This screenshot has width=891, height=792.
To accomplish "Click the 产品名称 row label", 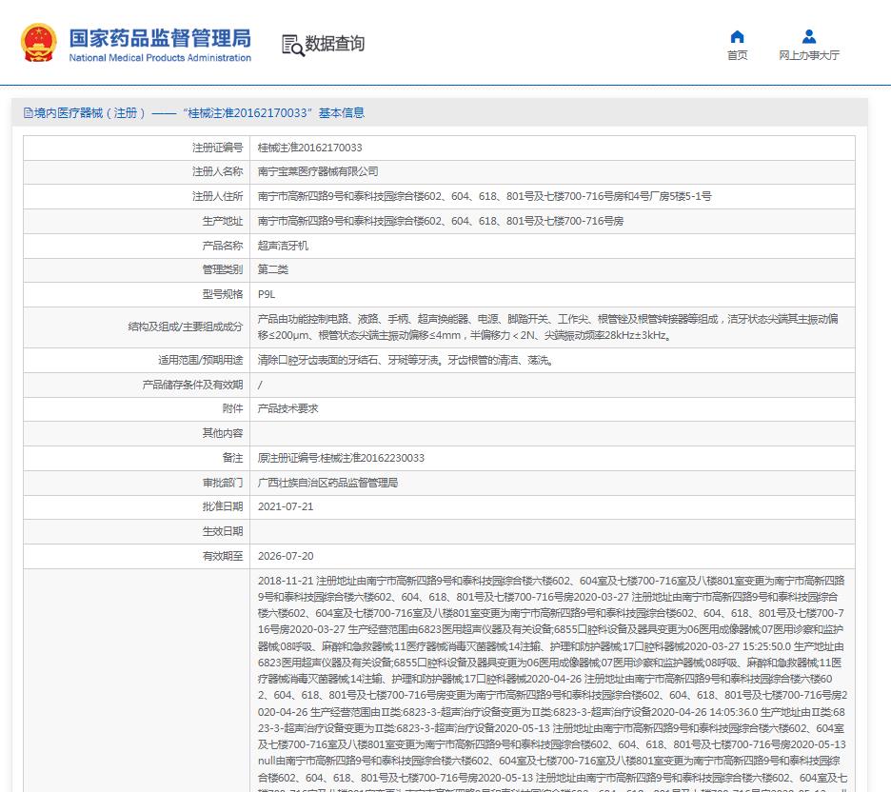I will pyautogui.click(x=222, y=246).
